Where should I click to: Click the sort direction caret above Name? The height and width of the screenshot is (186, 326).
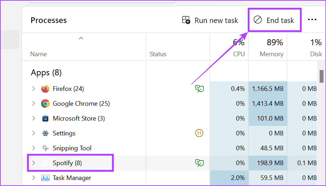click(x=81, y=38)
